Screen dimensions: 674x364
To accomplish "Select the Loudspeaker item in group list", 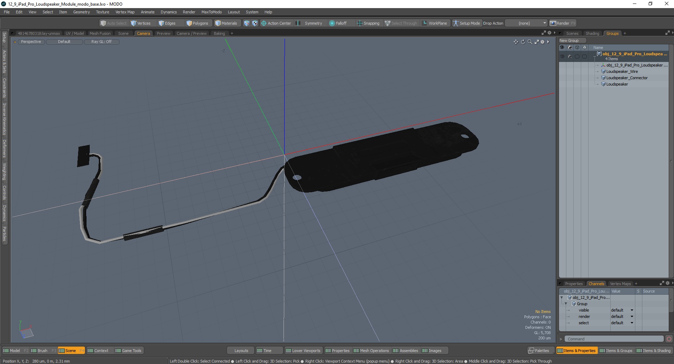I will pyautogui.click(x=617, y=84).
